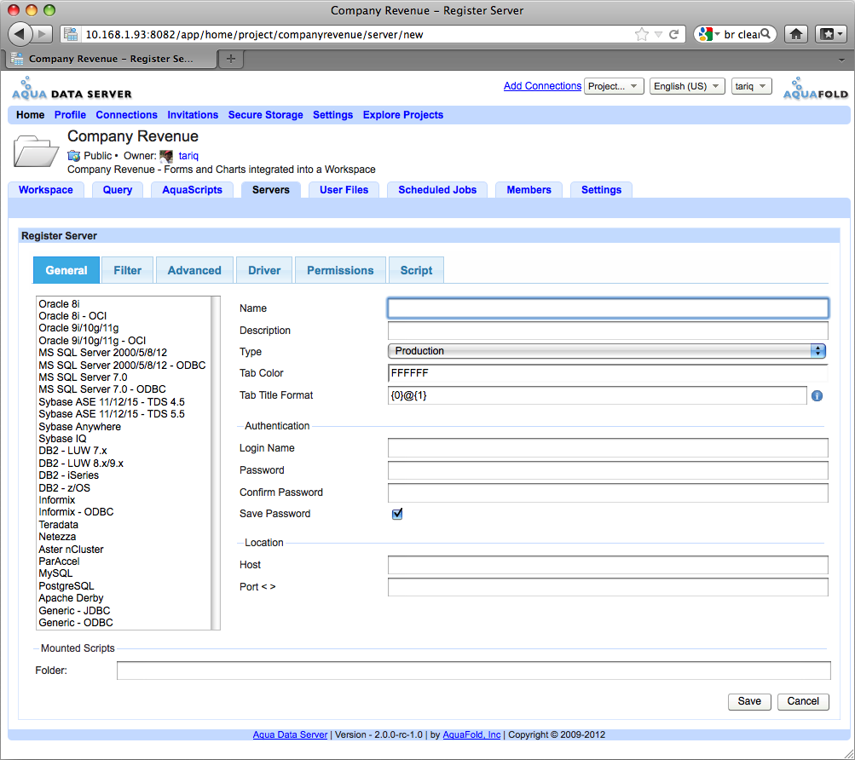855x760 pixels.
Task: Switch to the Advanced tab
Action: (194, 270)
